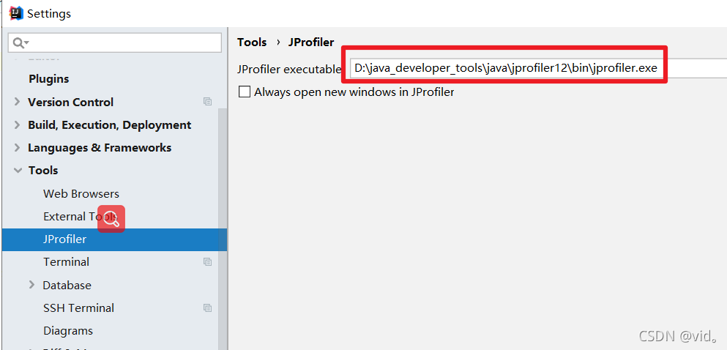Click the JProfiler executable path field
Viewport: 727px width, 350px height.
pos(538,69)
